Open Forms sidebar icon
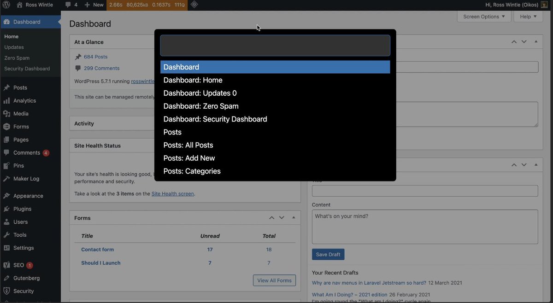Image resolution: width=553 pixels, height=303 pixels. tap(6, 127)
